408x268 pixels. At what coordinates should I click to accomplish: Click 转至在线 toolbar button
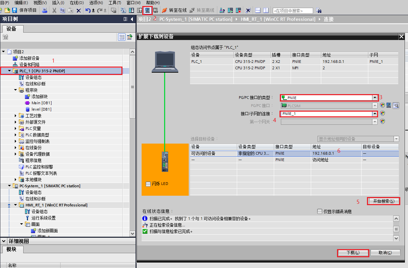(174, 10)
